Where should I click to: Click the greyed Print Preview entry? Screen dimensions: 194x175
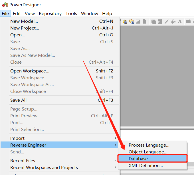tap(60, 116)
